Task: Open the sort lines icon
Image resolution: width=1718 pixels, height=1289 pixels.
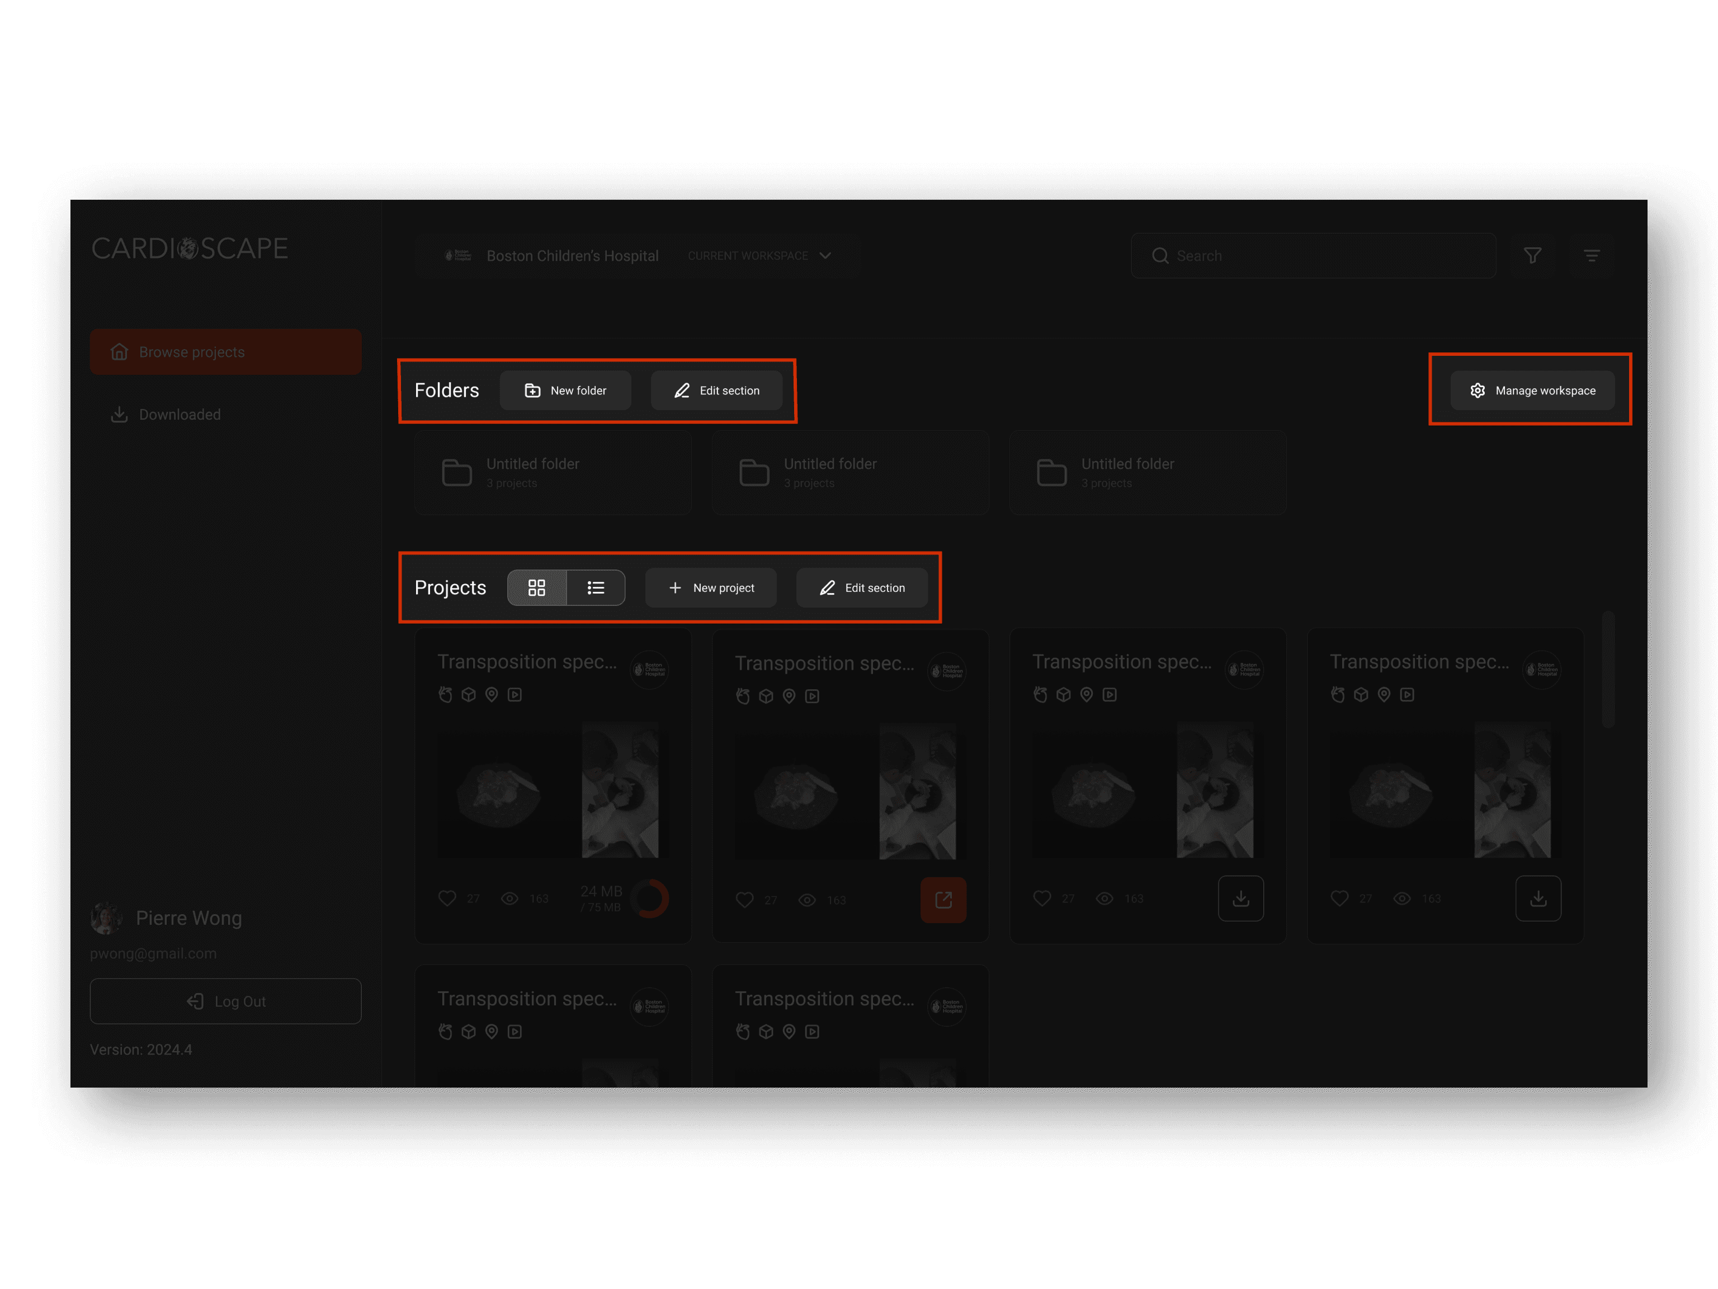Action: point(1592,256)
